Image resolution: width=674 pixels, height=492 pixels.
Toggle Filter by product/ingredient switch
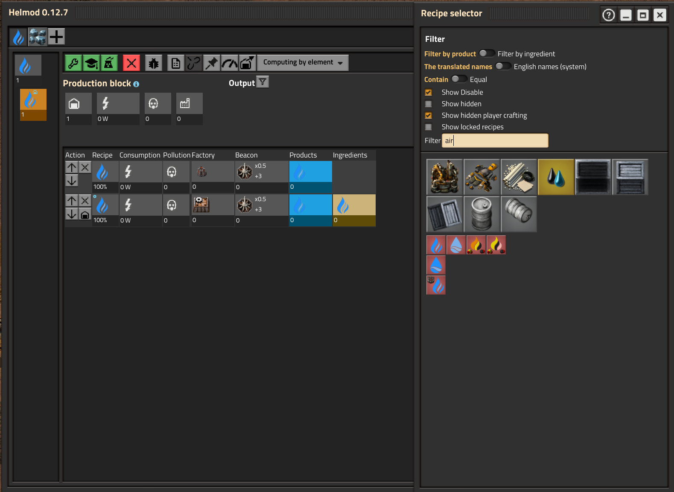(x=486, y=53)
